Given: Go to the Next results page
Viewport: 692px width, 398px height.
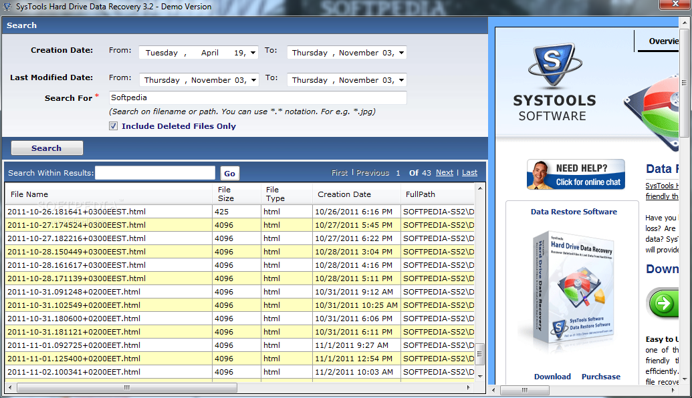Looking at the screenshot, I should 445,173.
